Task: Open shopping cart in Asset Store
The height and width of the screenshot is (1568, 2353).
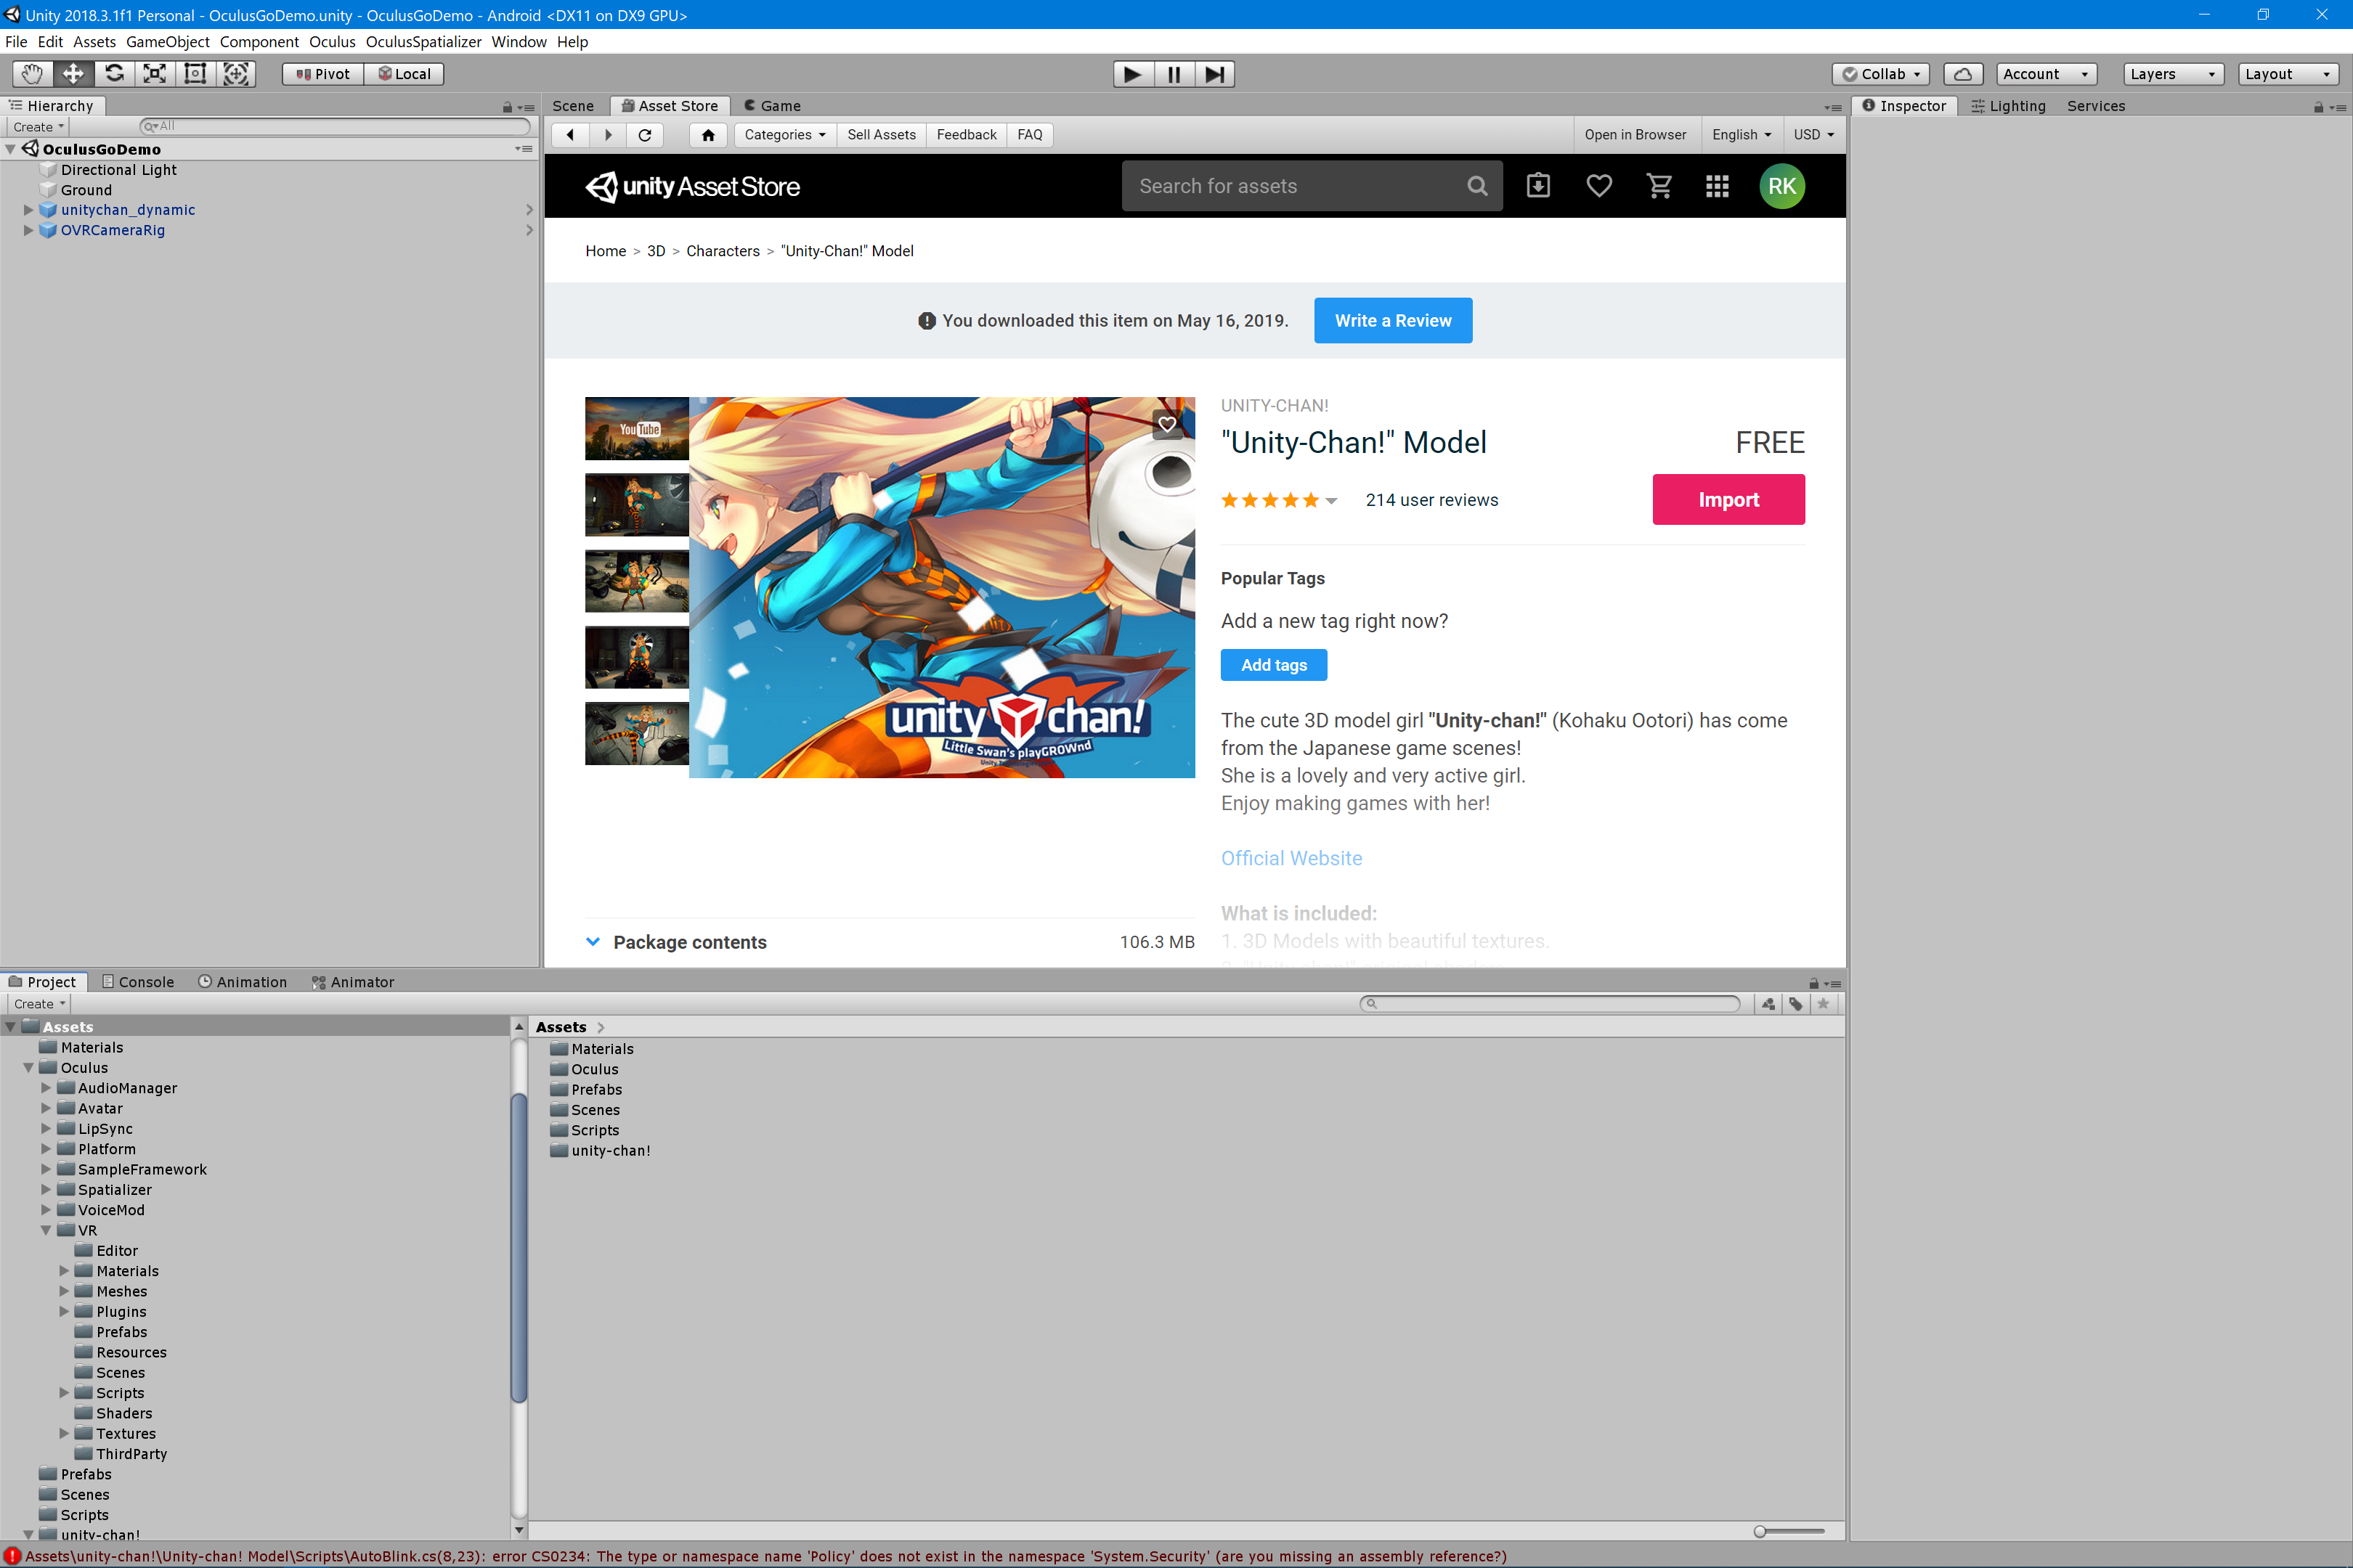Action: [x=1659, y=186]
